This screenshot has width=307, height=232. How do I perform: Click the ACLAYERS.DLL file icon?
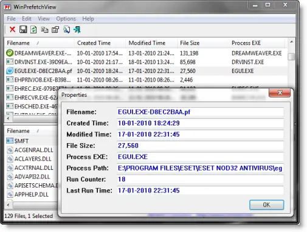click(10, 158)
